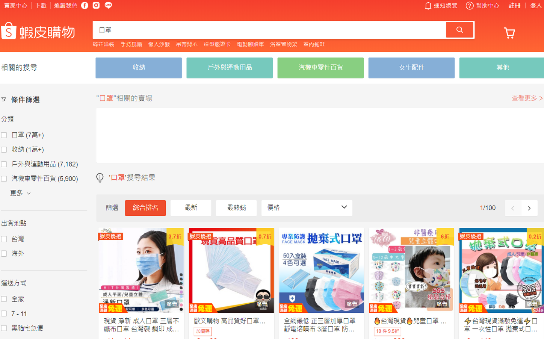Viewport: 544px width, 339px height.
Task: Select the 最熱銷 sort tab
Action: coord(236,208)
